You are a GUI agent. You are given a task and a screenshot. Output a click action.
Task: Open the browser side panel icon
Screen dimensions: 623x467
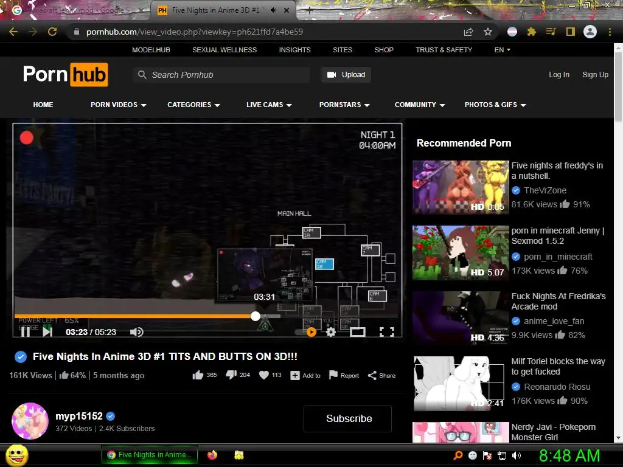click(x=571, y=32)
